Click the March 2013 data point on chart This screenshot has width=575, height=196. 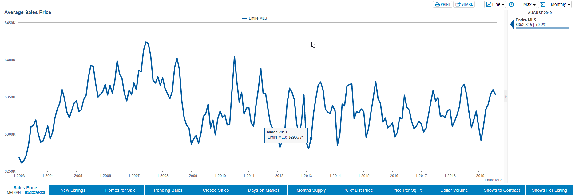click(311, 138)
